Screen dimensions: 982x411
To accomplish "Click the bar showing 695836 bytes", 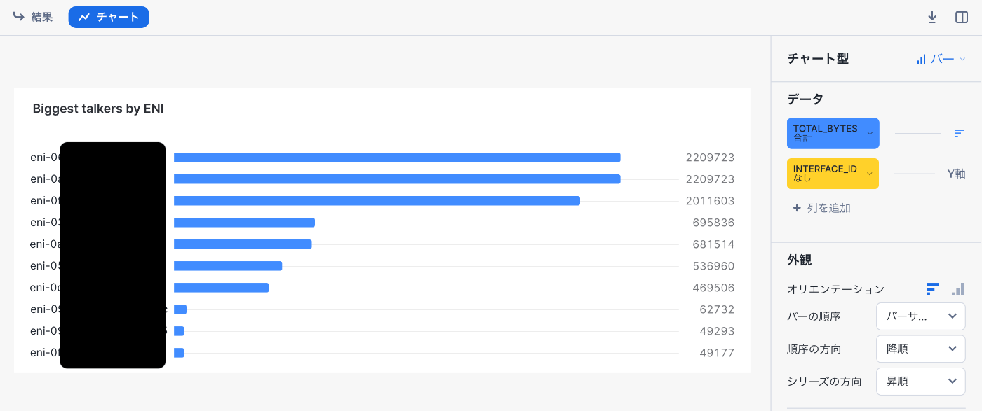I will point(244,223).
